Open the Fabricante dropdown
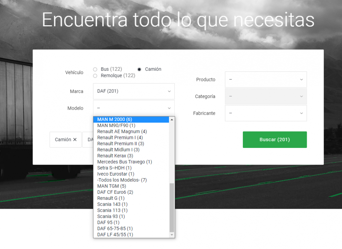The height and width of the screenshot is (249, 342). [266, 113]
